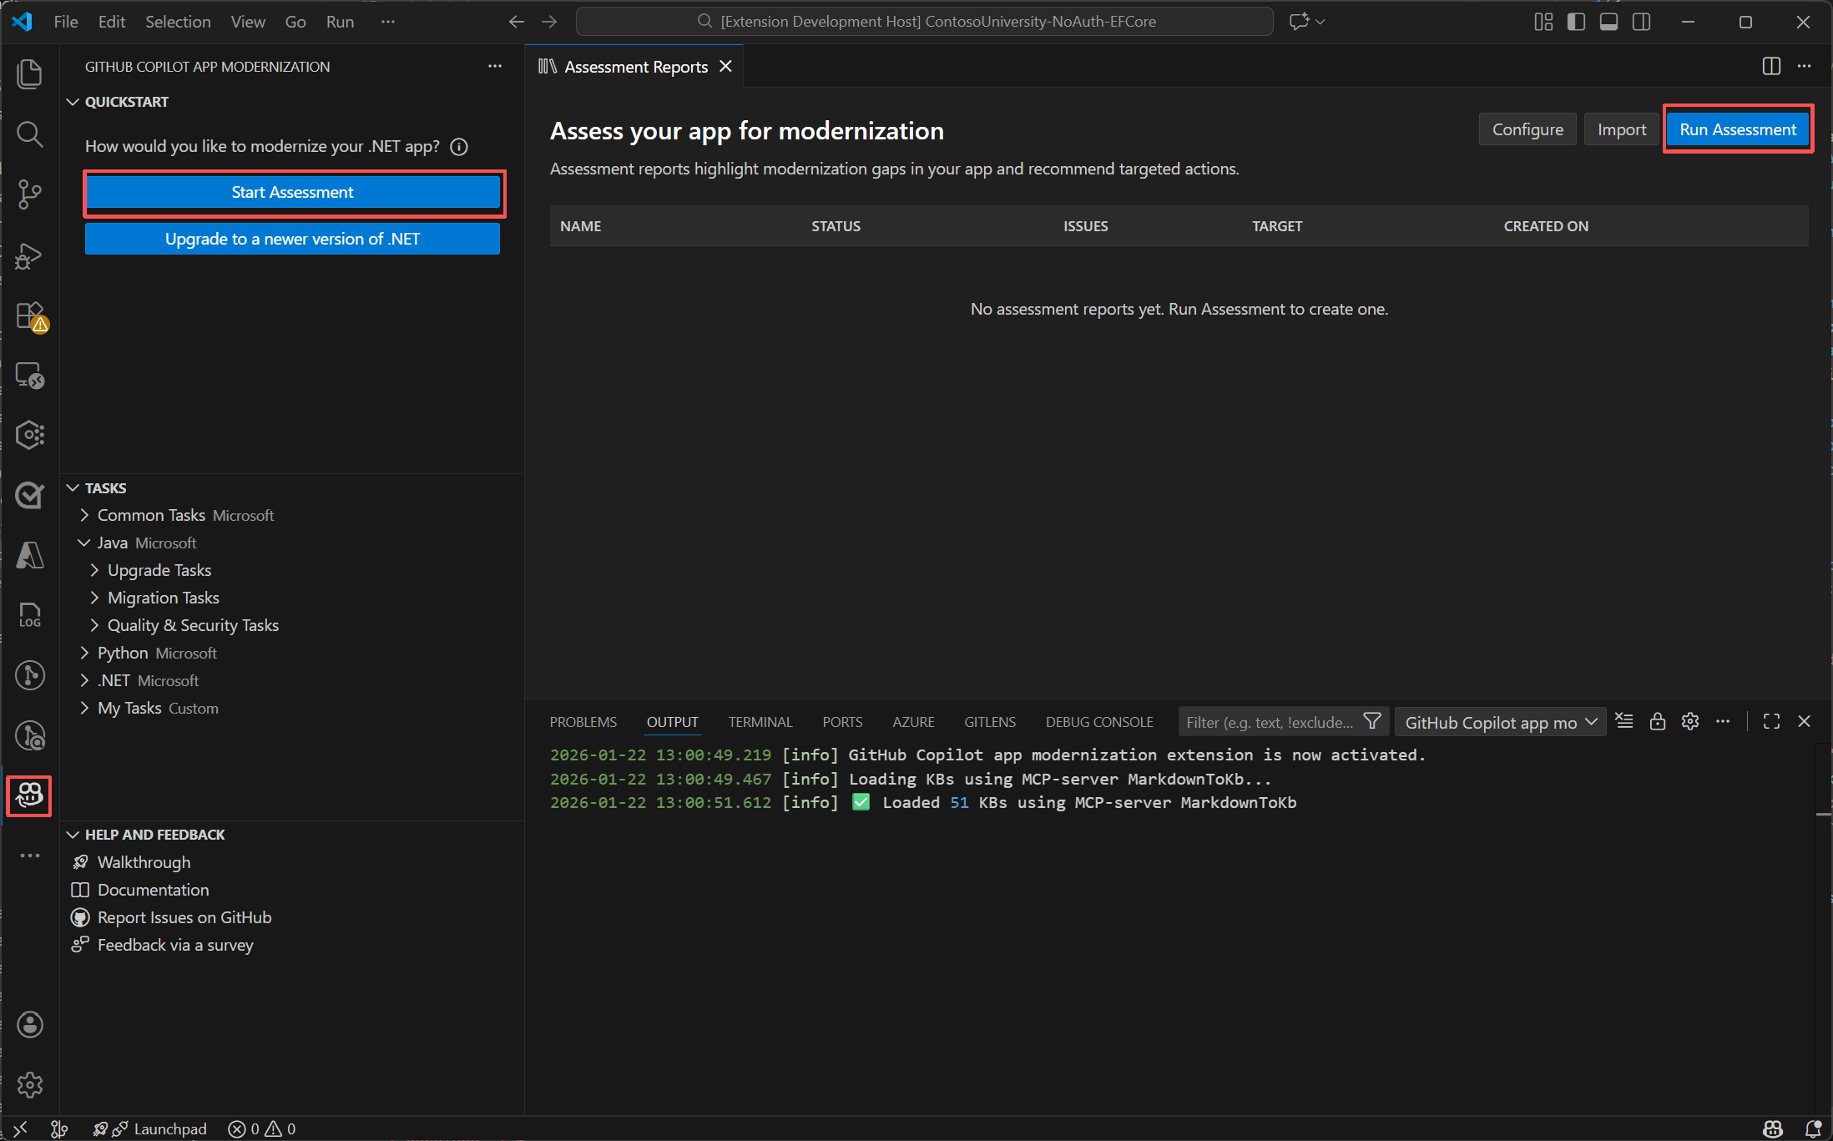Open the Walkthrough link under Help and Feedback
1833x1141 pixels.
click(x=143, y=861)
